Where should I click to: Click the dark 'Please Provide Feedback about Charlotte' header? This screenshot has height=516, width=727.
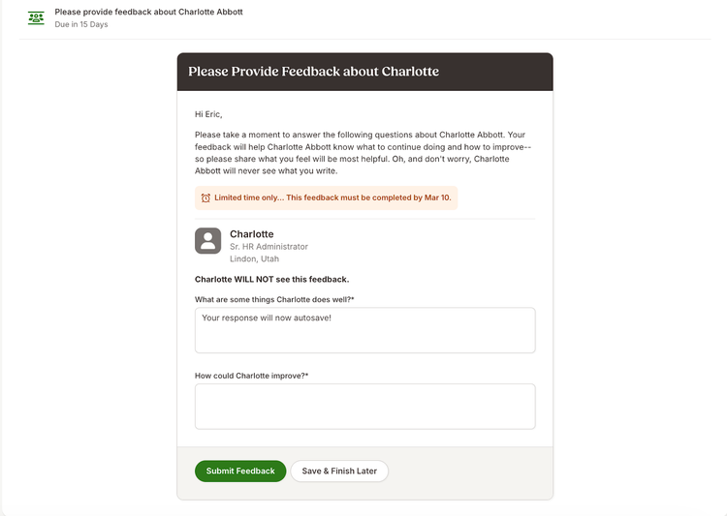coord(364,72)
